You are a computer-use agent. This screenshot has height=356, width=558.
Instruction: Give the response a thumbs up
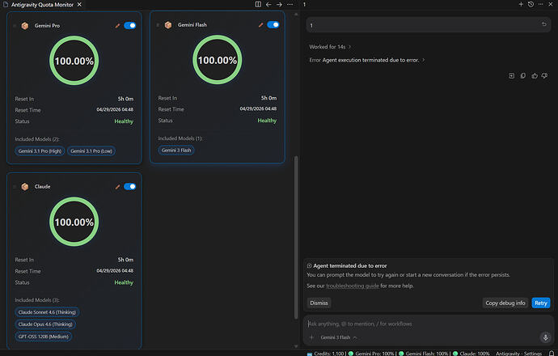pyautogui.click(x=535, y=75)
